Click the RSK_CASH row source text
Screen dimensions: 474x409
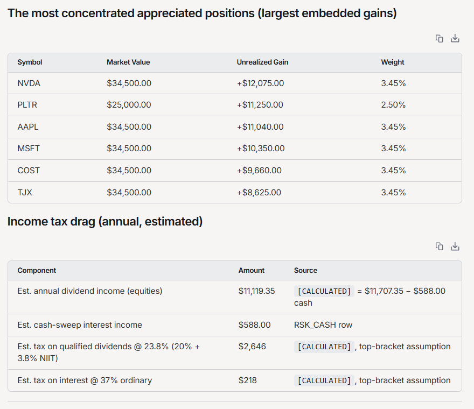coord(323,325)
